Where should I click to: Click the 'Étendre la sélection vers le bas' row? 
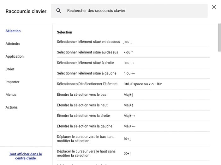[81, 95]
